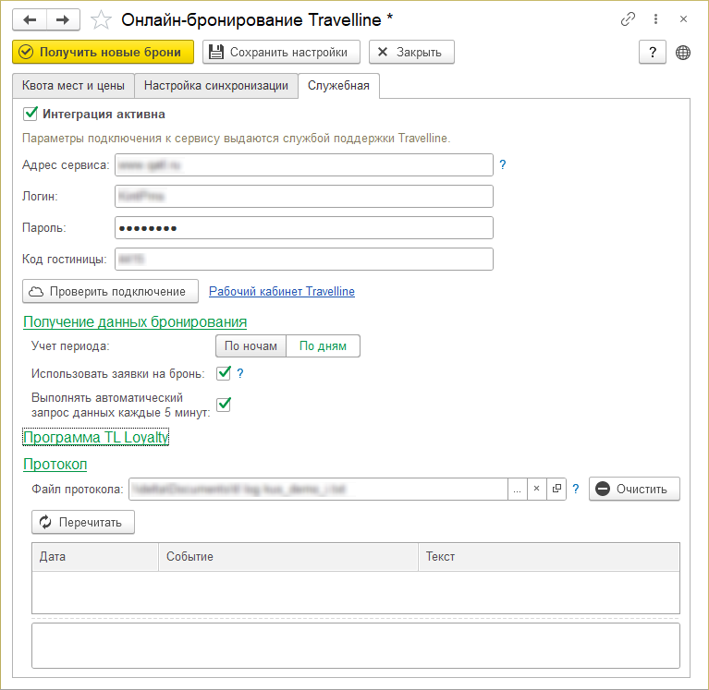Save settings with Сохранить настройки
Image resolution: width=709 pixels, height=690 pixels.
[281, 52]
